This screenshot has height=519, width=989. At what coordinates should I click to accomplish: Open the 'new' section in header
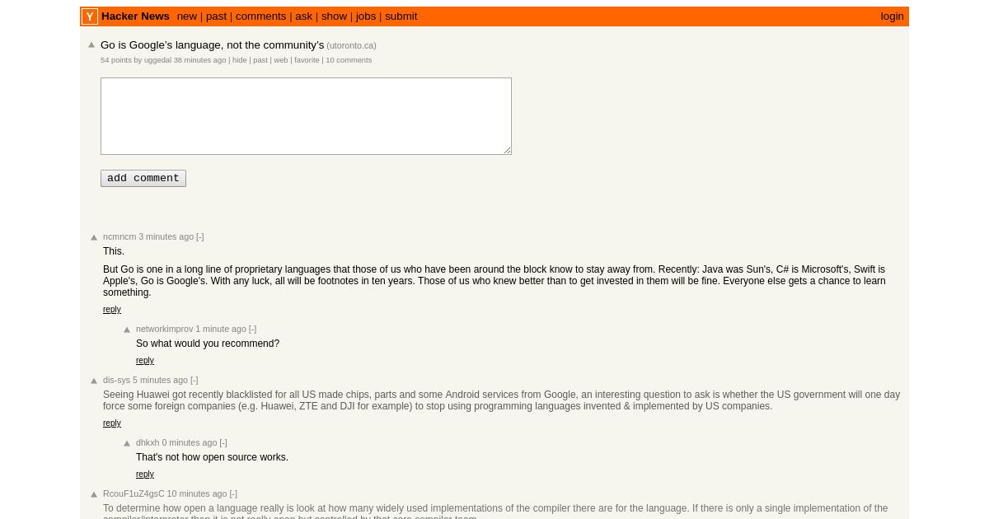(x=187, y=16)
